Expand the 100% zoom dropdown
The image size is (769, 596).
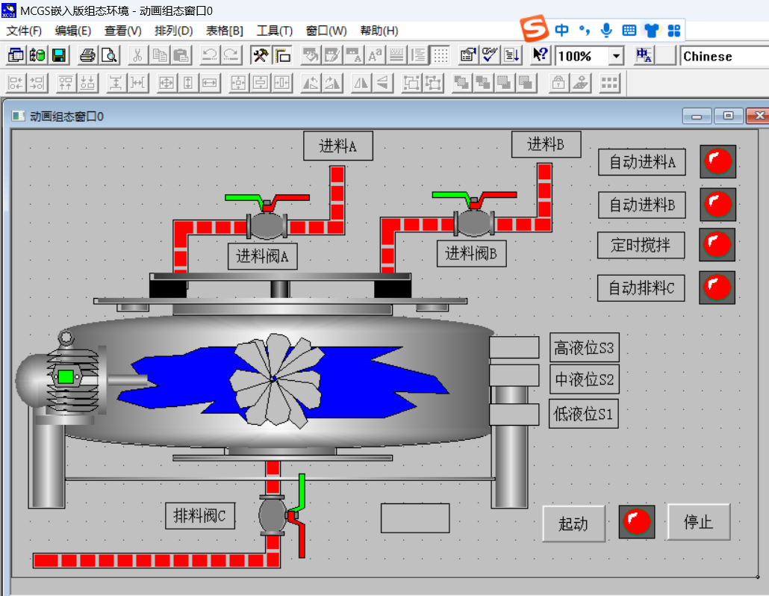(616, 56)
